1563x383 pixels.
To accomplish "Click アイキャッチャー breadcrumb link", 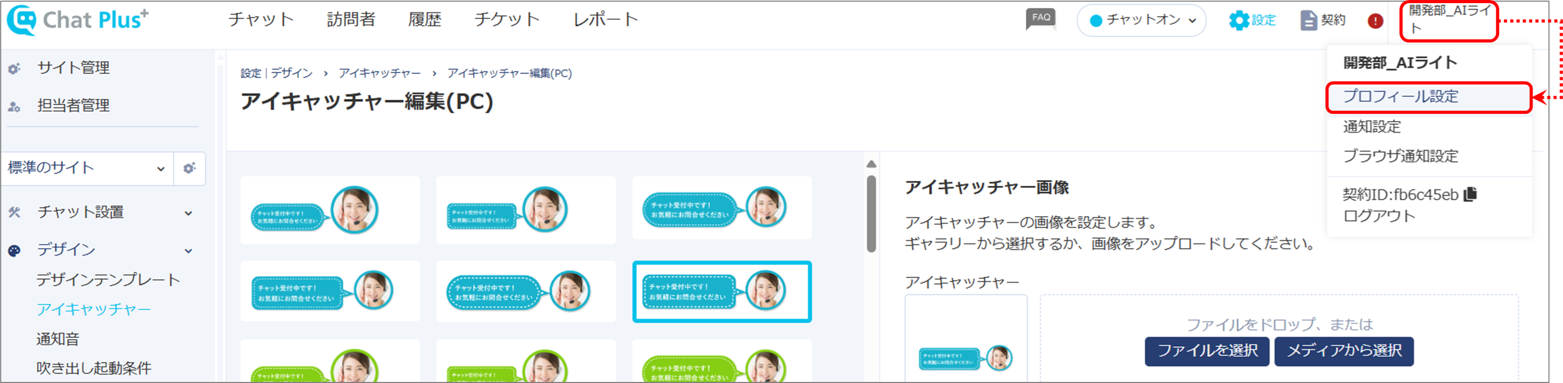I will pyautogui.click(x=380, y=73).
